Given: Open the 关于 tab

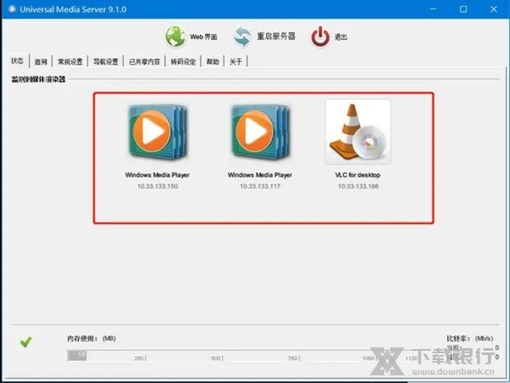Looking at the screenshot, I should click(235, 61).
